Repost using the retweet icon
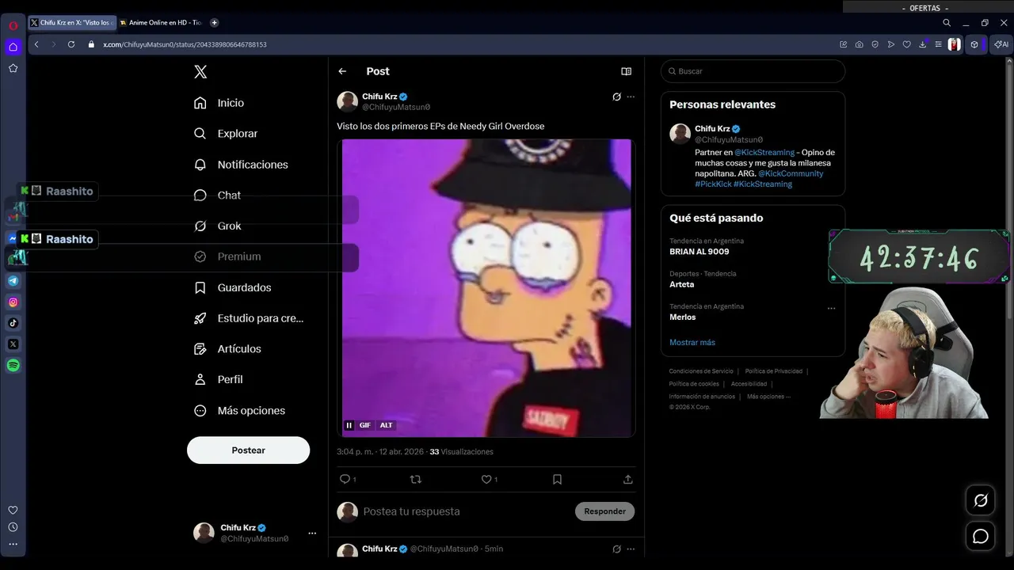The image size is (1014, 570). pyautogui.click(x=415, y=479)
